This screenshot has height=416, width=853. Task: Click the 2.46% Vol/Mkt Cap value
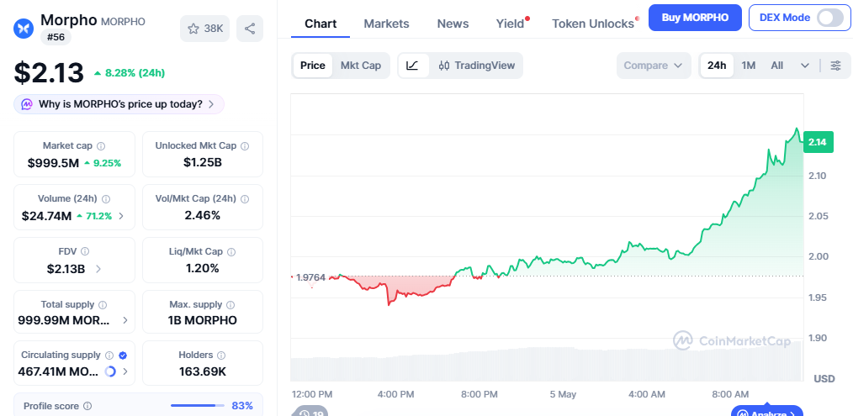coord(203,215)
